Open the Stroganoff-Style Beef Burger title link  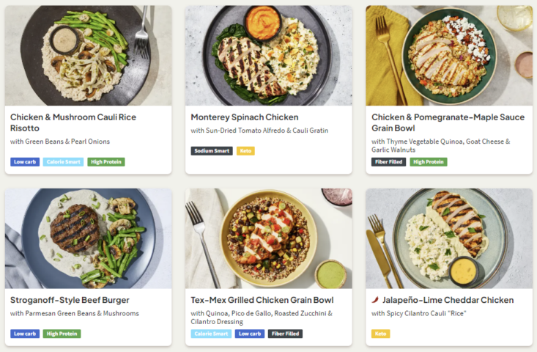pyautogui.click(x=70, y=300)
